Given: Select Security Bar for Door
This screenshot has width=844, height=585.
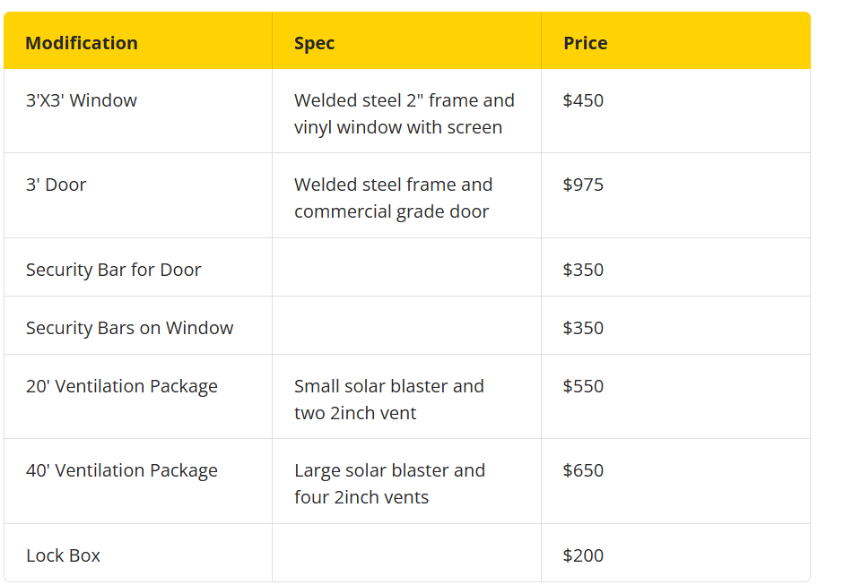Looking at the screenshot, I should tap(114, 270).
